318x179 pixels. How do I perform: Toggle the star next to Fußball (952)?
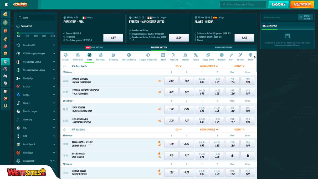click(x=51, y=161)
